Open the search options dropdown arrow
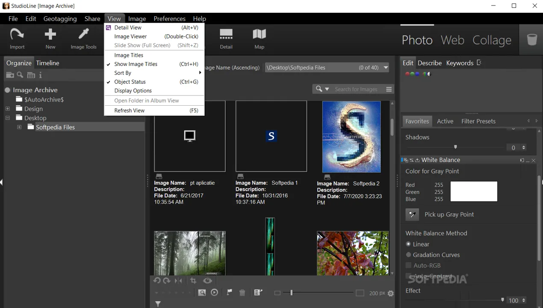Screen dimensions: 543x308 (327, 89)
